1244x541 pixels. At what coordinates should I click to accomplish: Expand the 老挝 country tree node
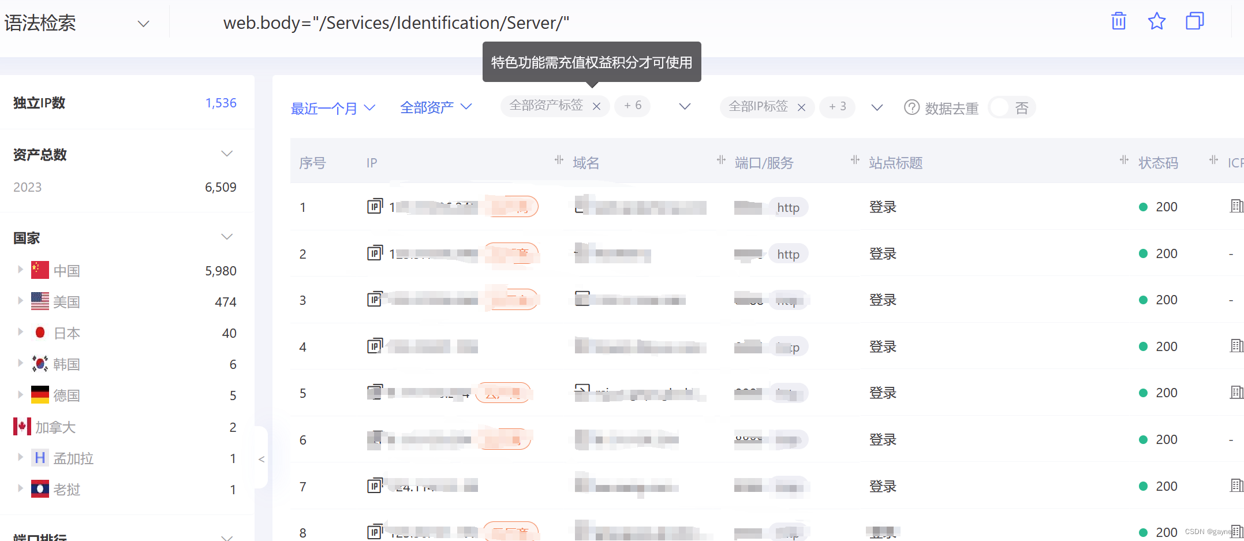20,488
